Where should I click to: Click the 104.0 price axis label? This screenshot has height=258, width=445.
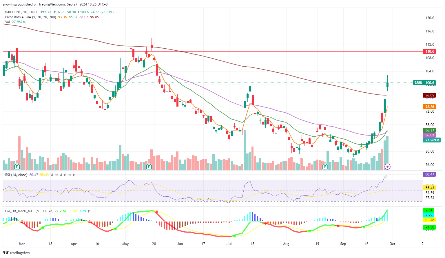(x=430, y=71)
